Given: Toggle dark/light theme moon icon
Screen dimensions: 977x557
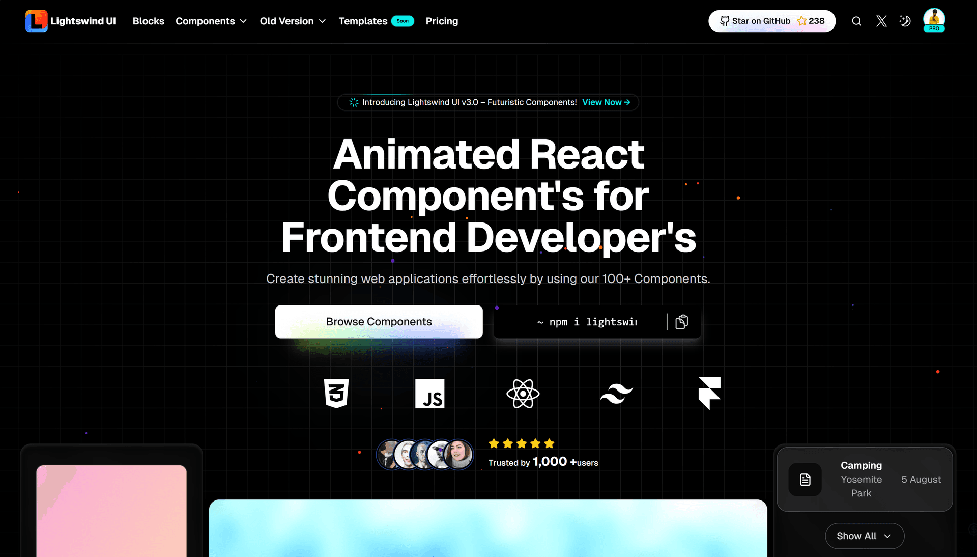Looking at the screenshot, I should pos(905,21).
